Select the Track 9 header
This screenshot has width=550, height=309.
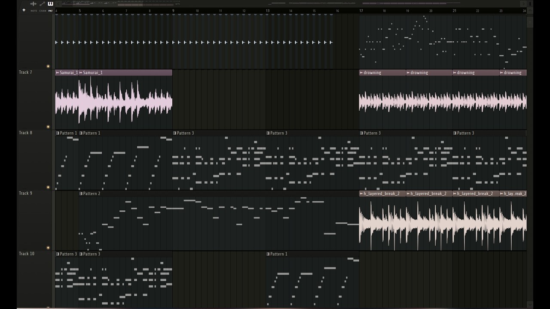pos(36,220)
